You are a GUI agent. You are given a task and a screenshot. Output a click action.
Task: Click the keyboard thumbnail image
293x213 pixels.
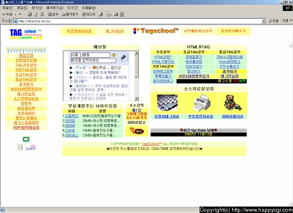pyautogui.click(x=167, y=102)
